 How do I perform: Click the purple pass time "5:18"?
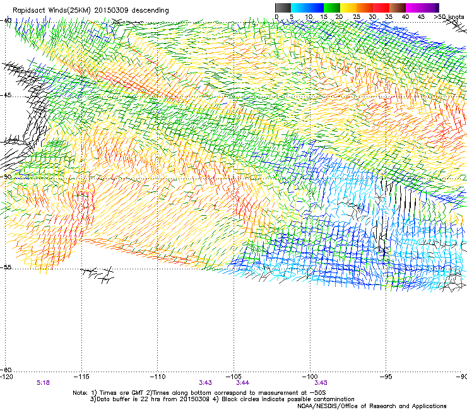(x=43, y=383)
